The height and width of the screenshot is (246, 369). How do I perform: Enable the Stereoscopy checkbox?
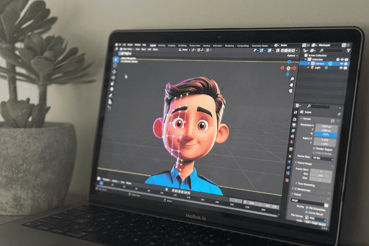click(x=296, y=189)
